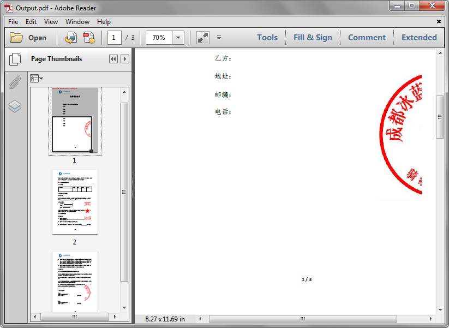Open the View menu

51,22
